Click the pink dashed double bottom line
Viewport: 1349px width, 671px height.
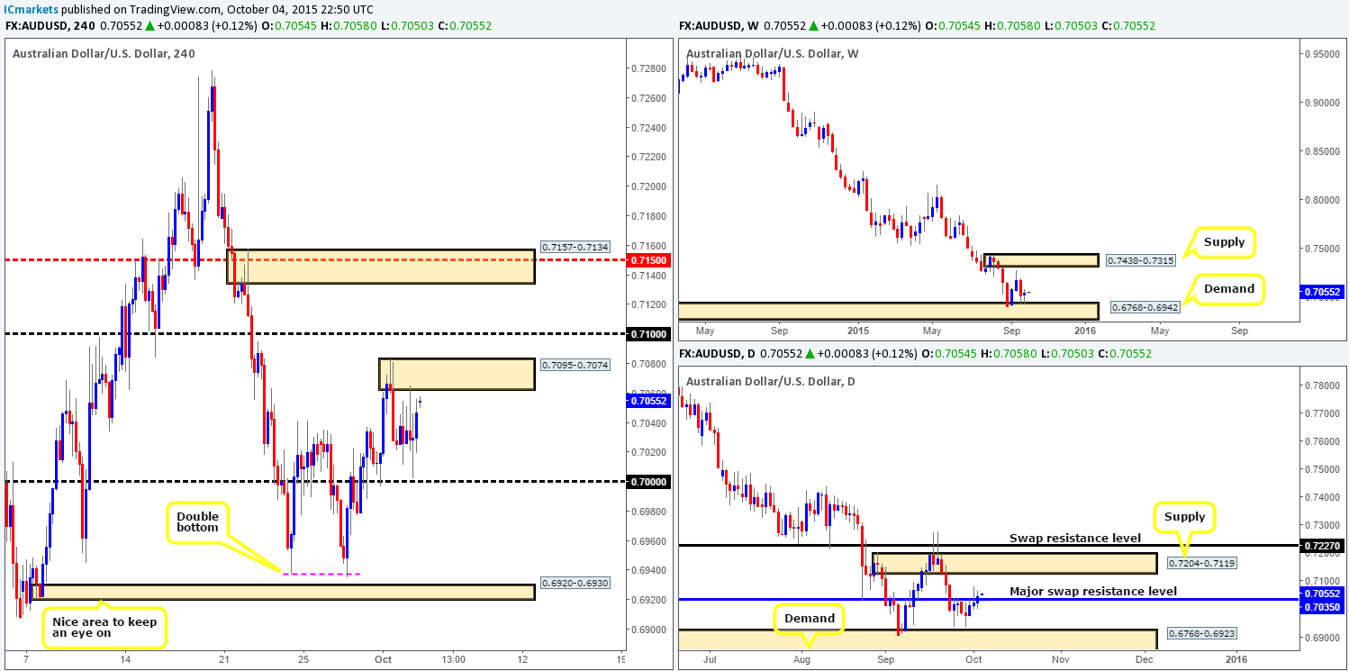(323, 574)
